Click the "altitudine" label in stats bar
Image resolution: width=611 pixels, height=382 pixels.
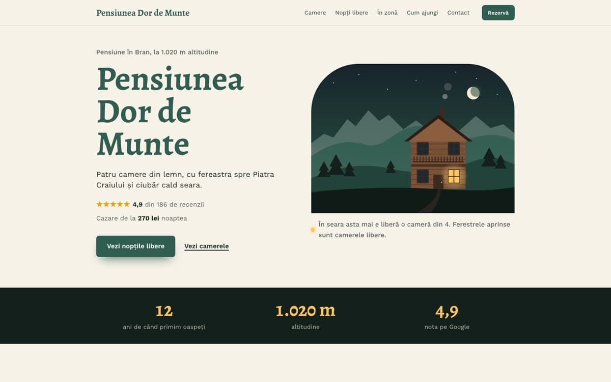[x=305, y=327]
